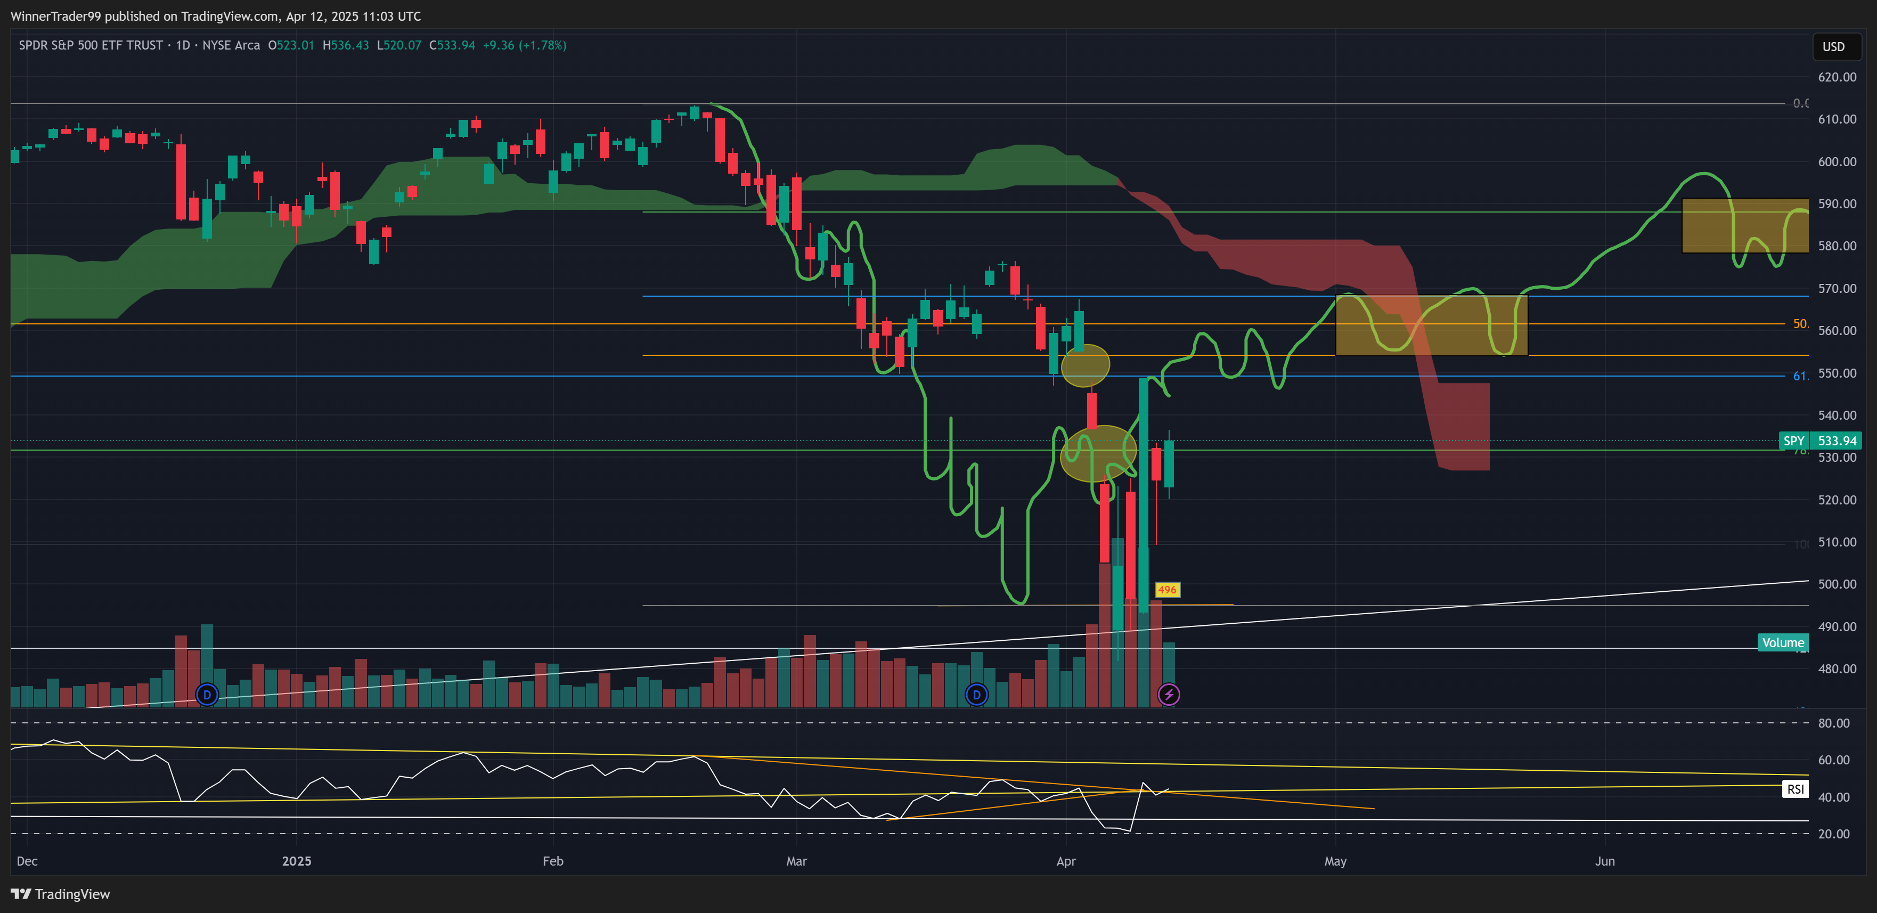Click the yellow projection box near 590

click(1745, 225)
